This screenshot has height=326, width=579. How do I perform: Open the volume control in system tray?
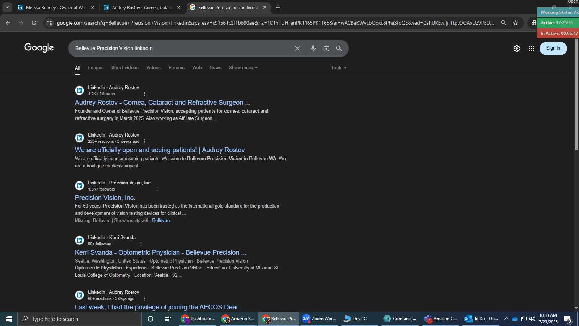pos(532,319)
